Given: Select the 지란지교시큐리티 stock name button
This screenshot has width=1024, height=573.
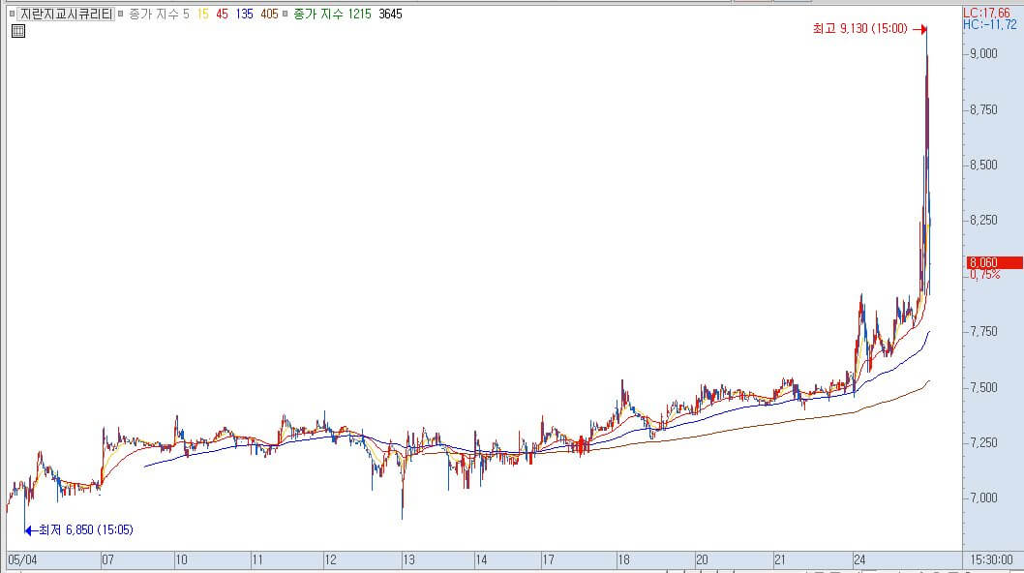Looking at the screenshot, I should click(x=66, y=14).
